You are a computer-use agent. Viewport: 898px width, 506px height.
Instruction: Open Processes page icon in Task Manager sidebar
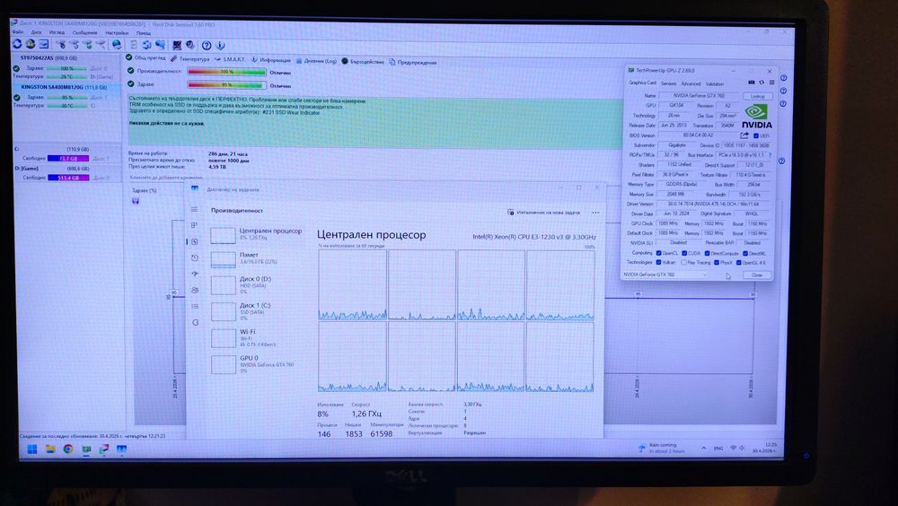coord(194,225)
